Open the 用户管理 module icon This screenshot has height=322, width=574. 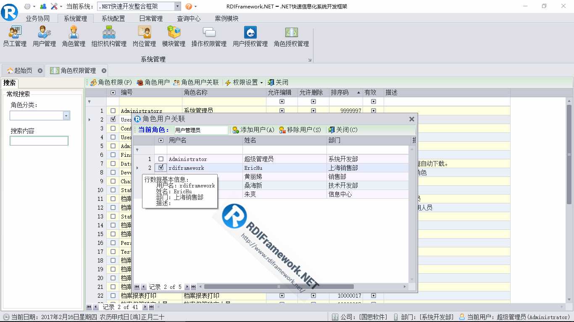coord(44,36)
